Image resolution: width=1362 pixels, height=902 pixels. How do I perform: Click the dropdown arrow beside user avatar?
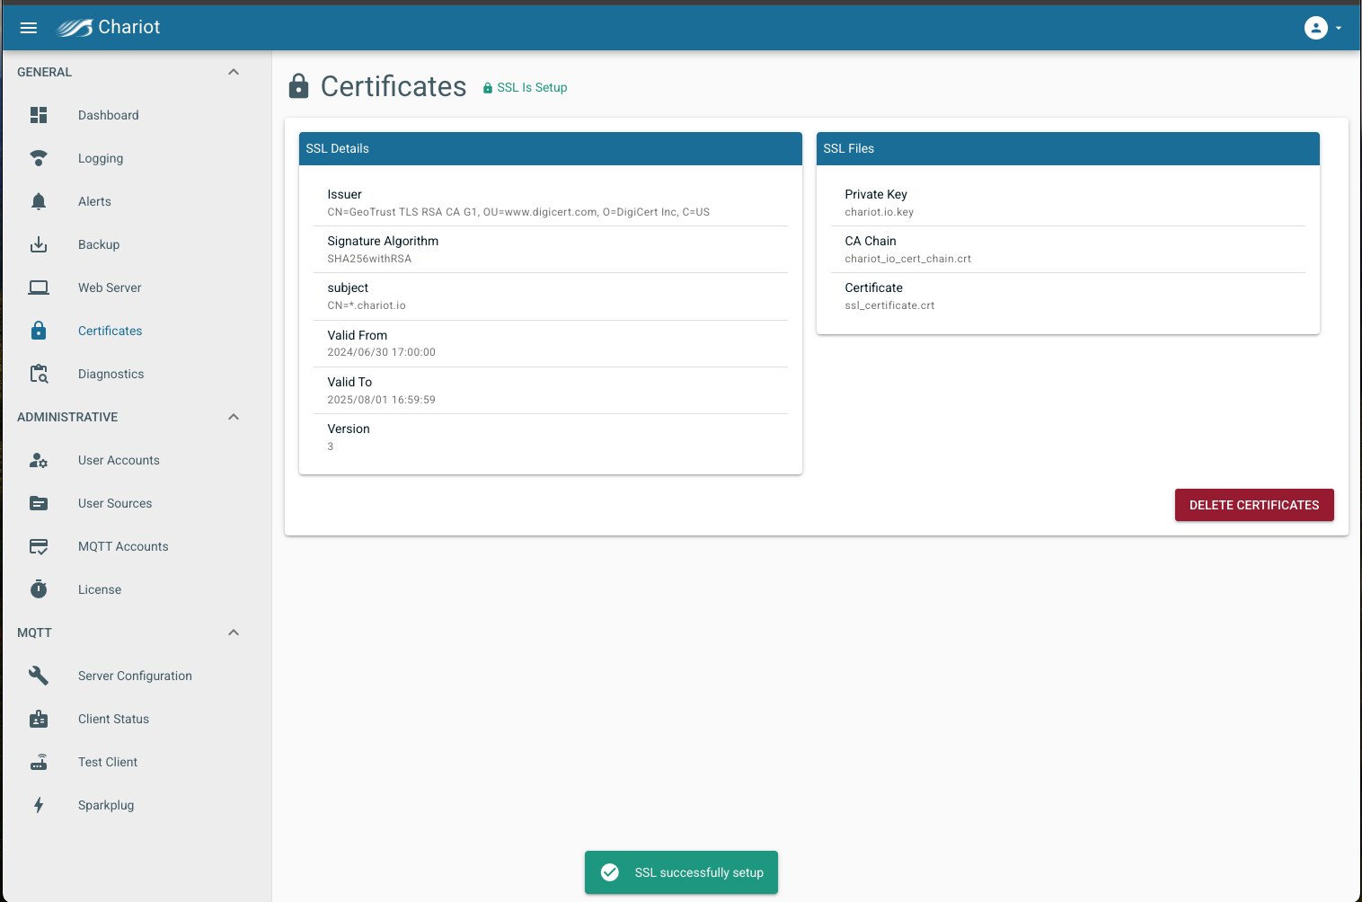(1339, 28)
